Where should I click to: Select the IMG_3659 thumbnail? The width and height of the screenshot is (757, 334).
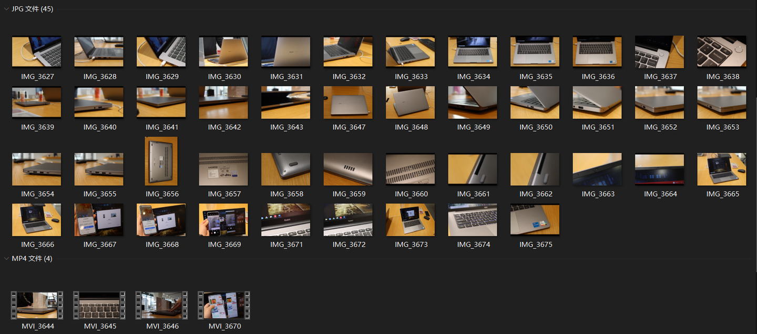[x=348, y=169]
